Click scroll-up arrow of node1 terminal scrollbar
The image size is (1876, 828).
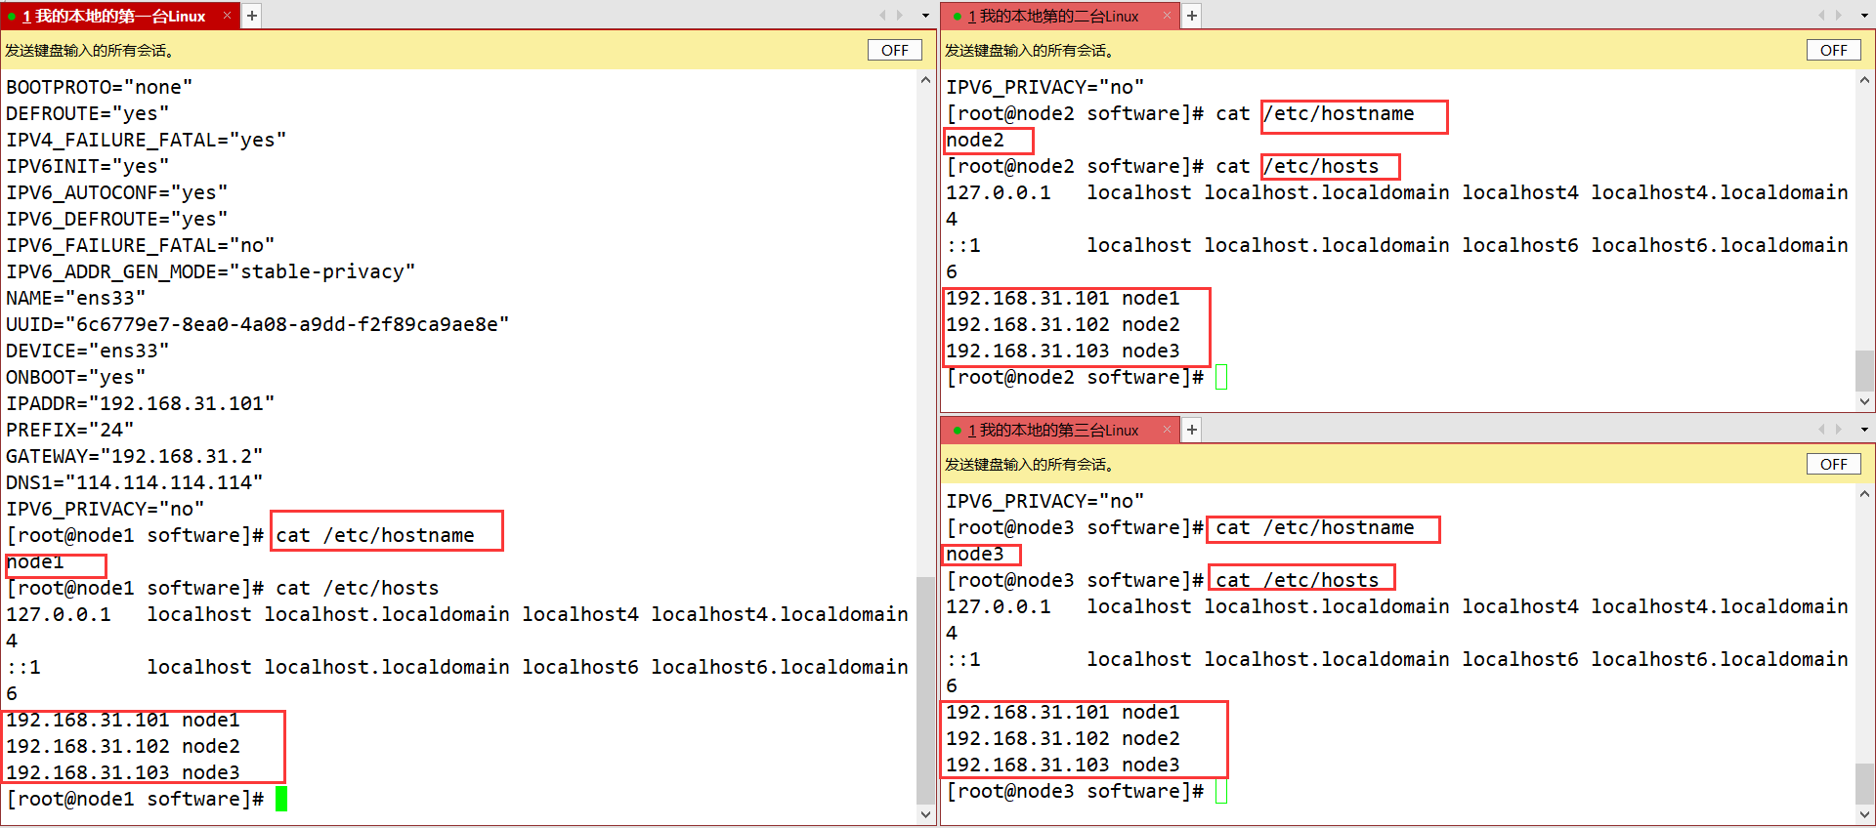[925, 81]
